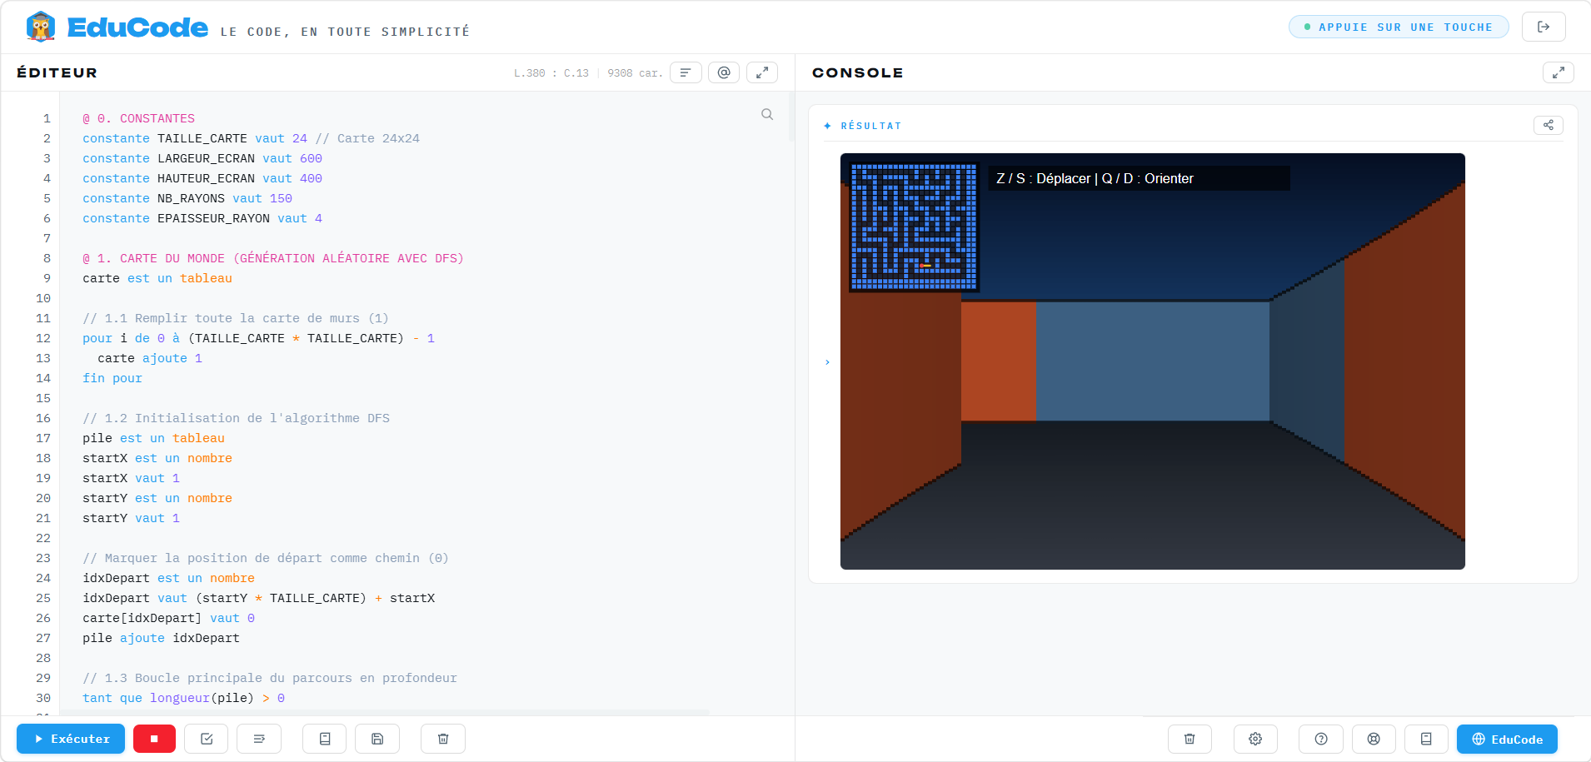Viewport: 1591px width, 762px height.
Task: Click the logout icon in the header
Action: pos(1544,27)
